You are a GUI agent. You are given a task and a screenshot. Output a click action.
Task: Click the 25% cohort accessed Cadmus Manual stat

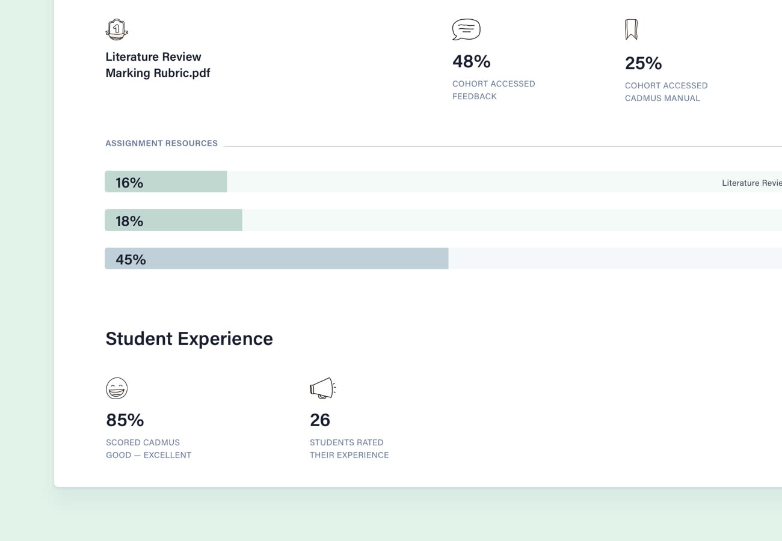(643, 63)
